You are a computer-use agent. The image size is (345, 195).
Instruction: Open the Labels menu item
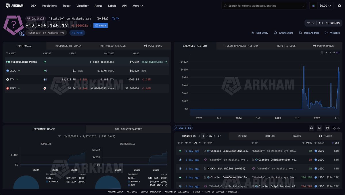112,6
